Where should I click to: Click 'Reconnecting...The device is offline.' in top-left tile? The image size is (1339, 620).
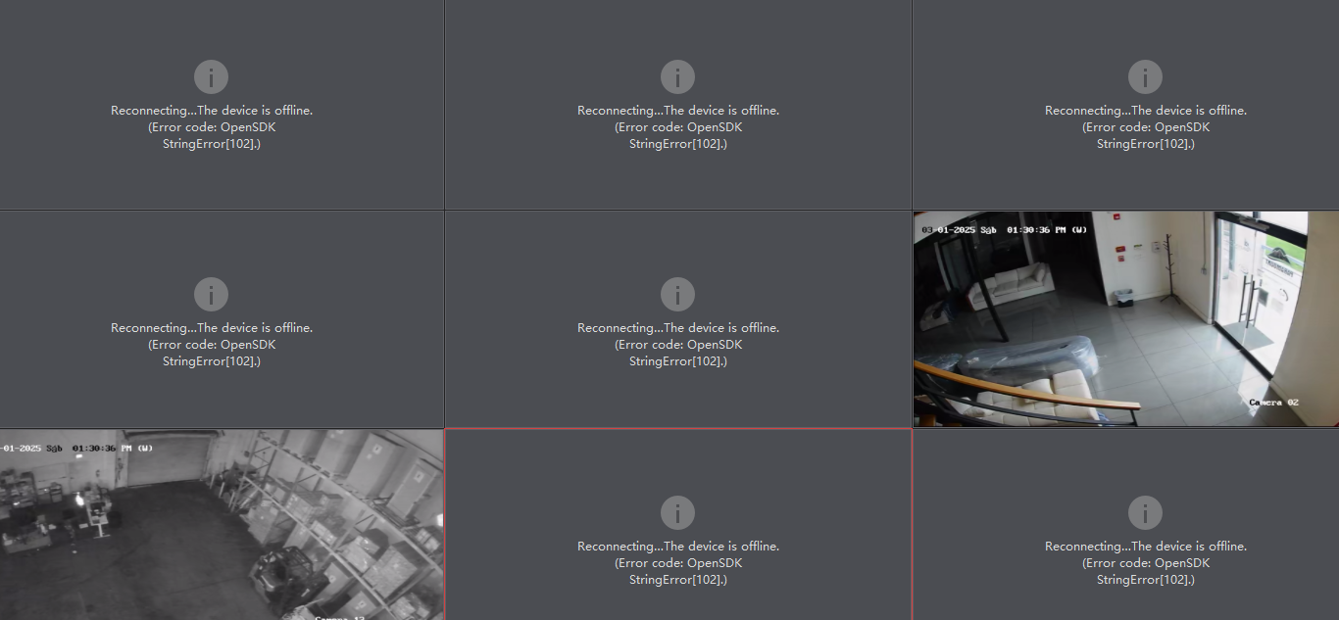[x=212, y=111]
